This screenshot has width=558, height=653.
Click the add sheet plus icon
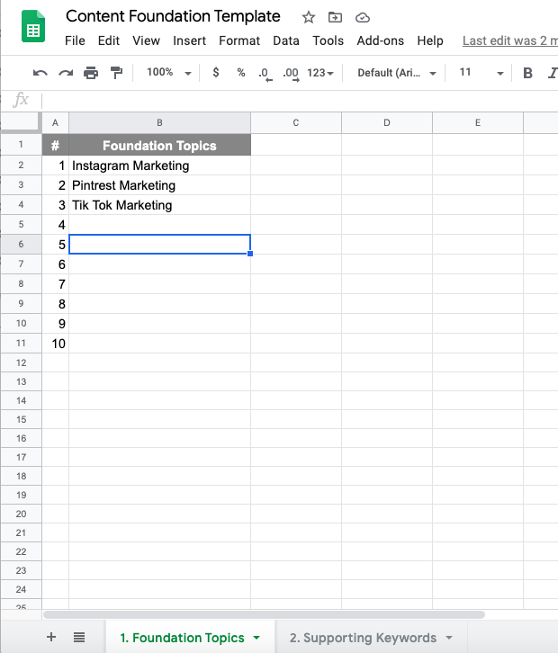[50, 637]
